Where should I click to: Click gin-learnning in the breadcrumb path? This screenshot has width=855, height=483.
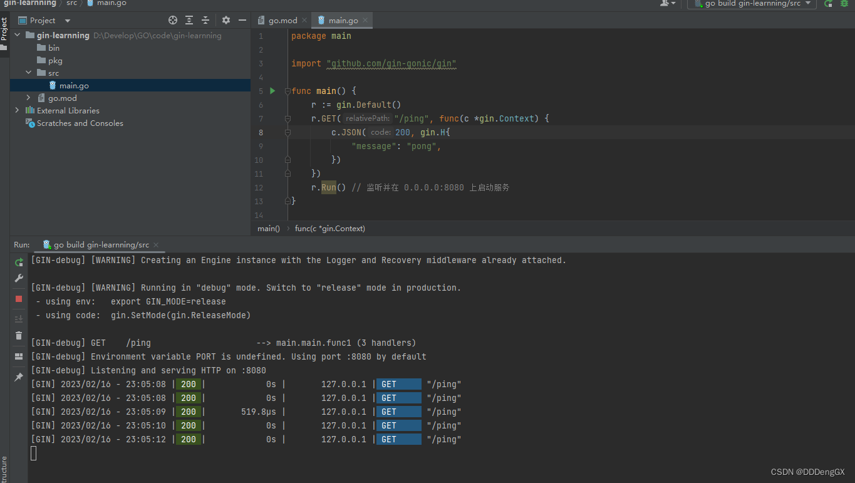pyautogui.click(x=30, y=3)
